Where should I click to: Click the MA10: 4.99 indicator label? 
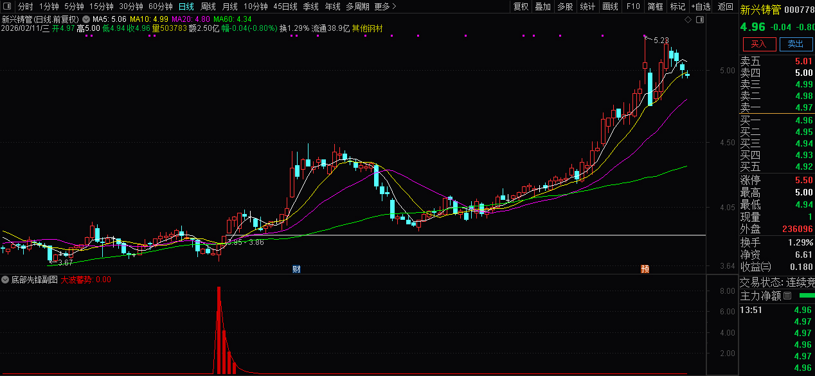[149, 20]
